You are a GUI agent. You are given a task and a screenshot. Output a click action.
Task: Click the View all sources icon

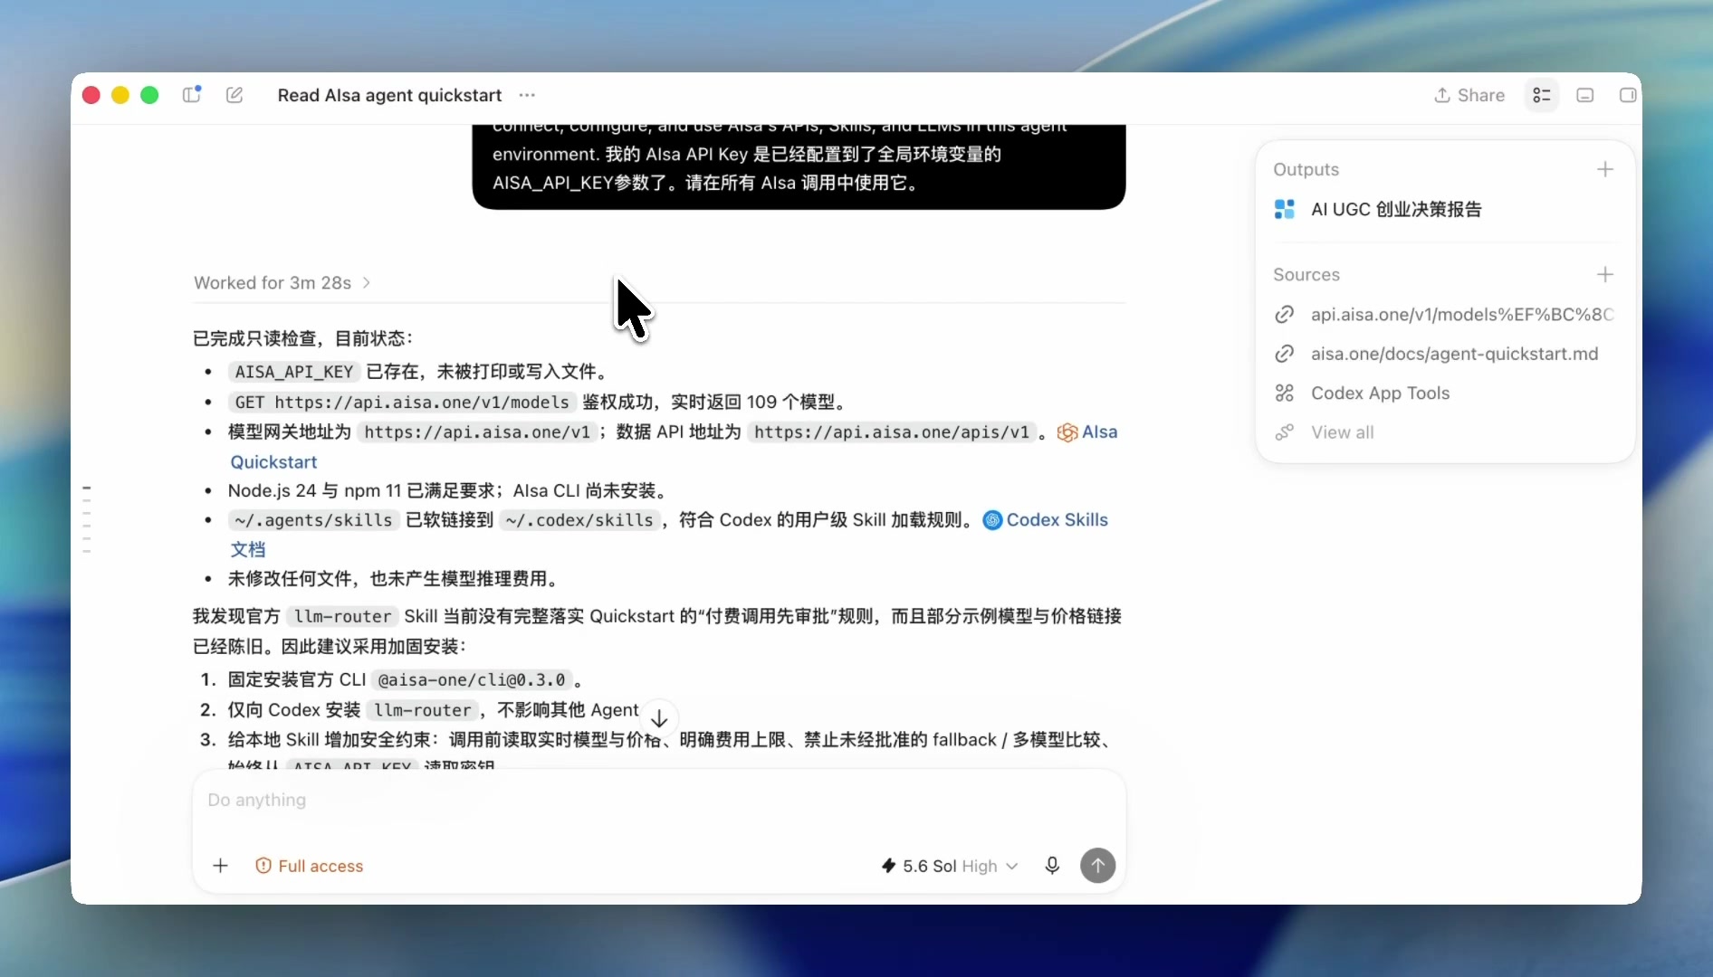pyautogui.click(x=1284, y=432)
